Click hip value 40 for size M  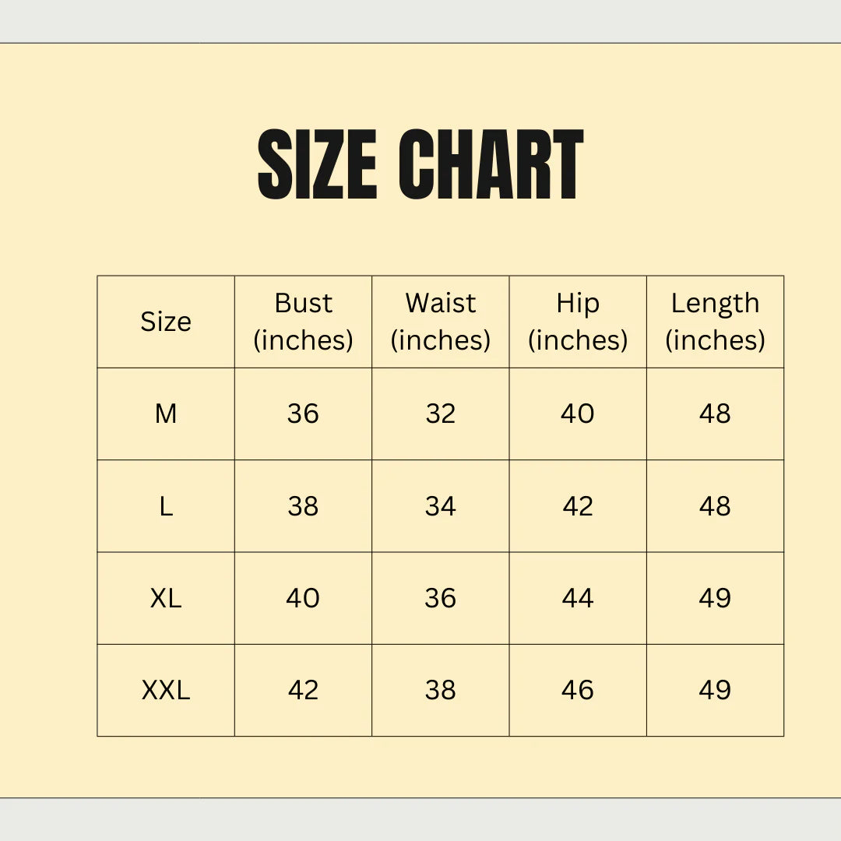pos(578,413)
